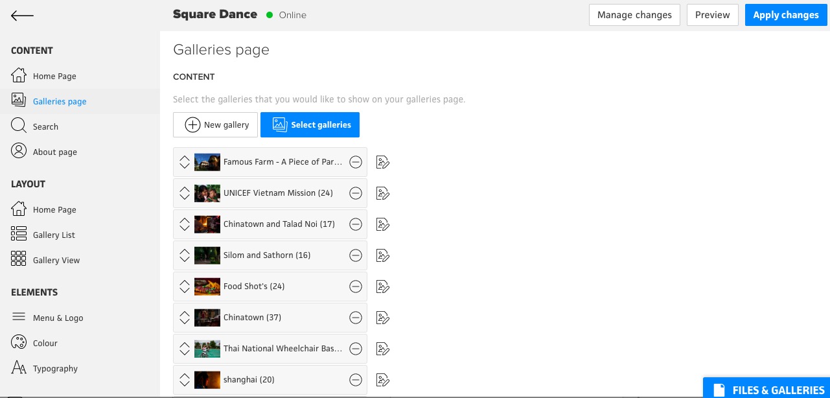Image resolution: width=830 pixels, height=398 pixels.
Task: Click UNICEF Vietnam Mission thumbnail
Action: [207, 193]
